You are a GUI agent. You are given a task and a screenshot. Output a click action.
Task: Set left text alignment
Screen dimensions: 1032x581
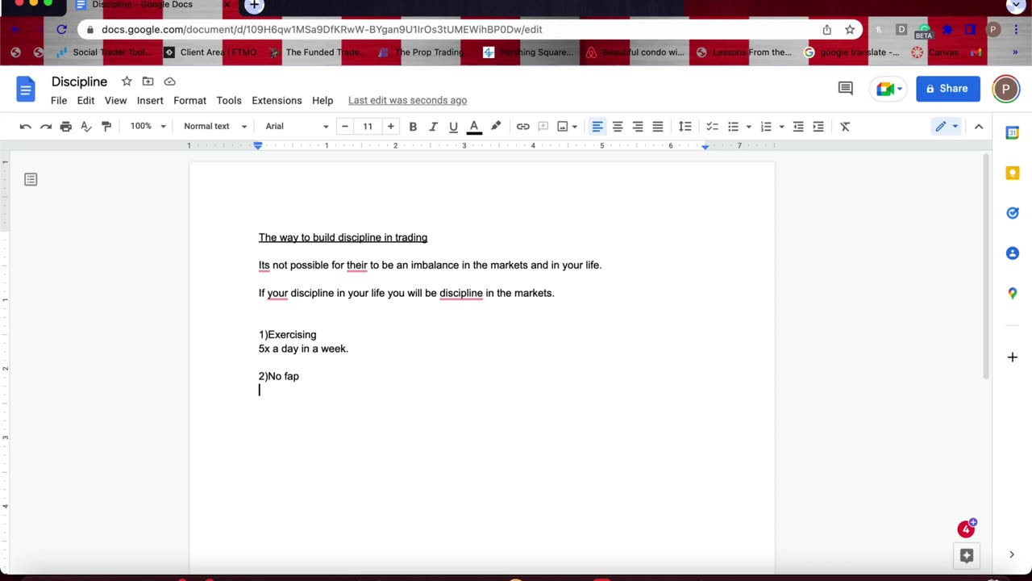597,127
